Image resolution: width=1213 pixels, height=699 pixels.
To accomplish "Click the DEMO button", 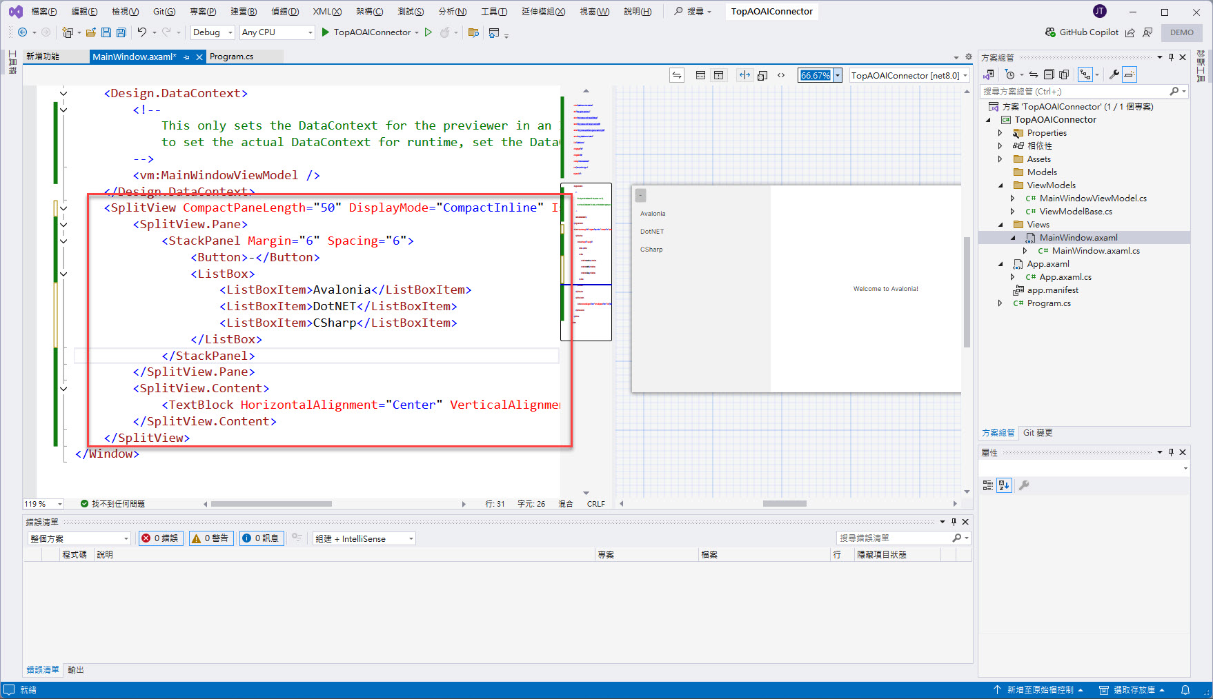I will click(1181, 32).
